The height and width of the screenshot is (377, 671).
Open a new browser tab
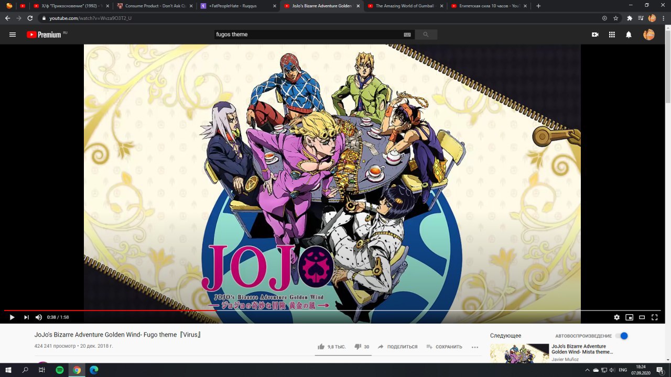(538, 6)
